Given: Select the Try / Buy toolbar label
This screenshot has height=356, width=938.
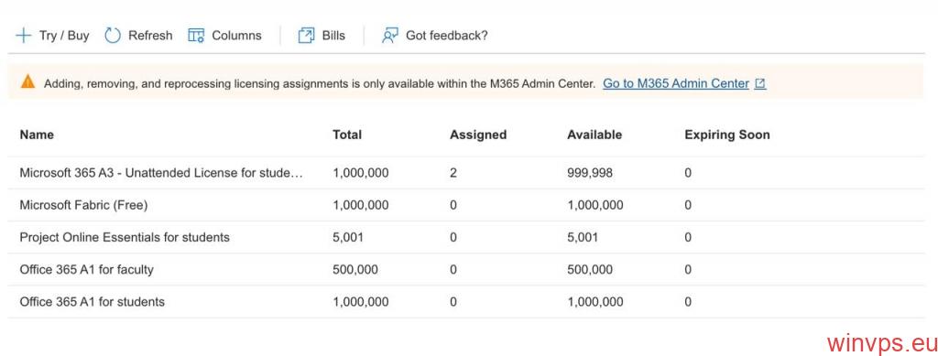Looking at the screenshot, I should pyautogui.click(x=64, y=36).
